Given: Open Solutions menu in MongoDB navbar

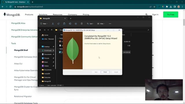Looking at the screenshot, I should (43, 15).
